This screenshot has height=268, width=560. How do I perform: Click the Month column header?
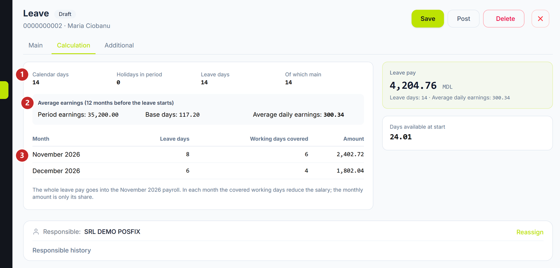[x=41, y=139]
